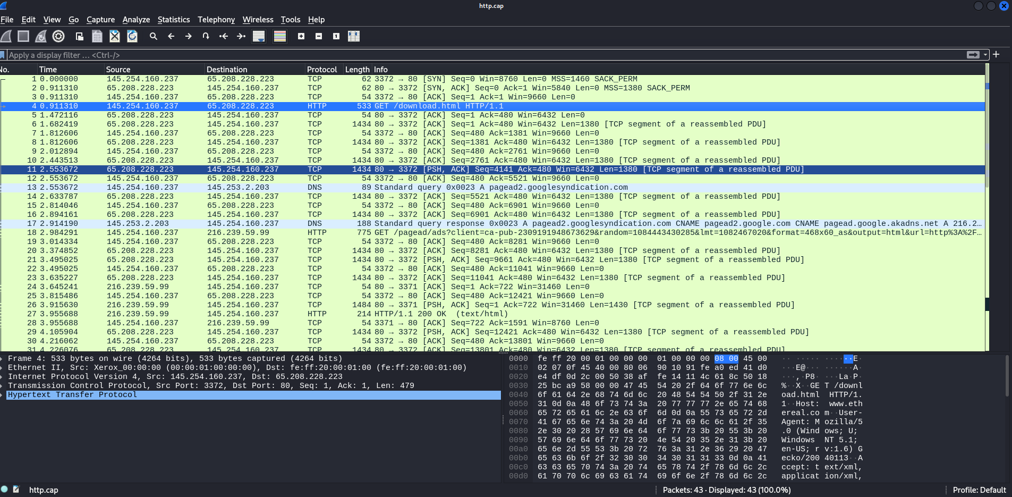The width and height of the screenshot is (1012, 497).
Task: Stop the running capture with the square icon
Action: [23, 36]
